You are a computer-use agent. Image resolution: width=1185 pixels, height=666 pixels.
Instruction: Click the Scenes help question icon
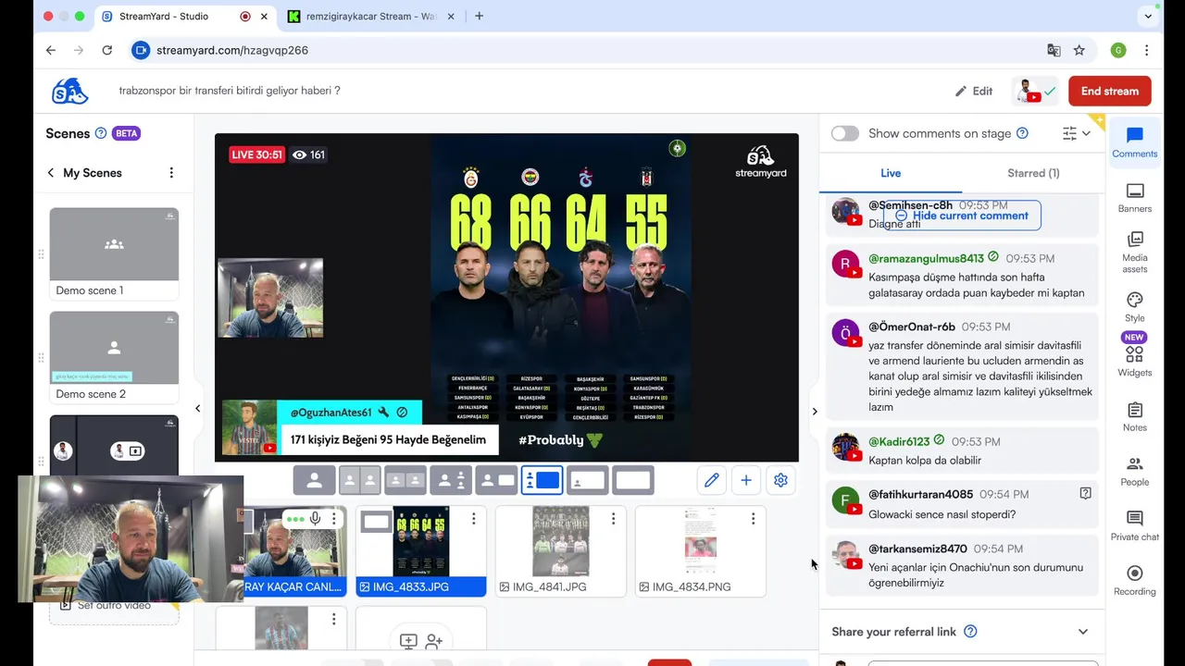tap(101, 133)
